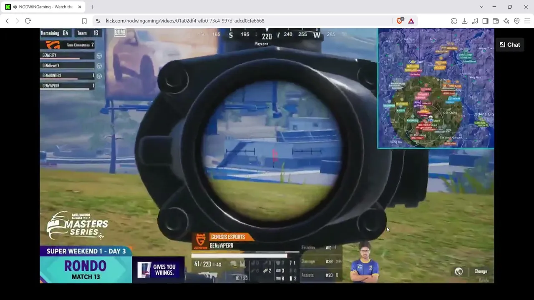Open the Extensions puzzle menu

[x=454, y=21]
